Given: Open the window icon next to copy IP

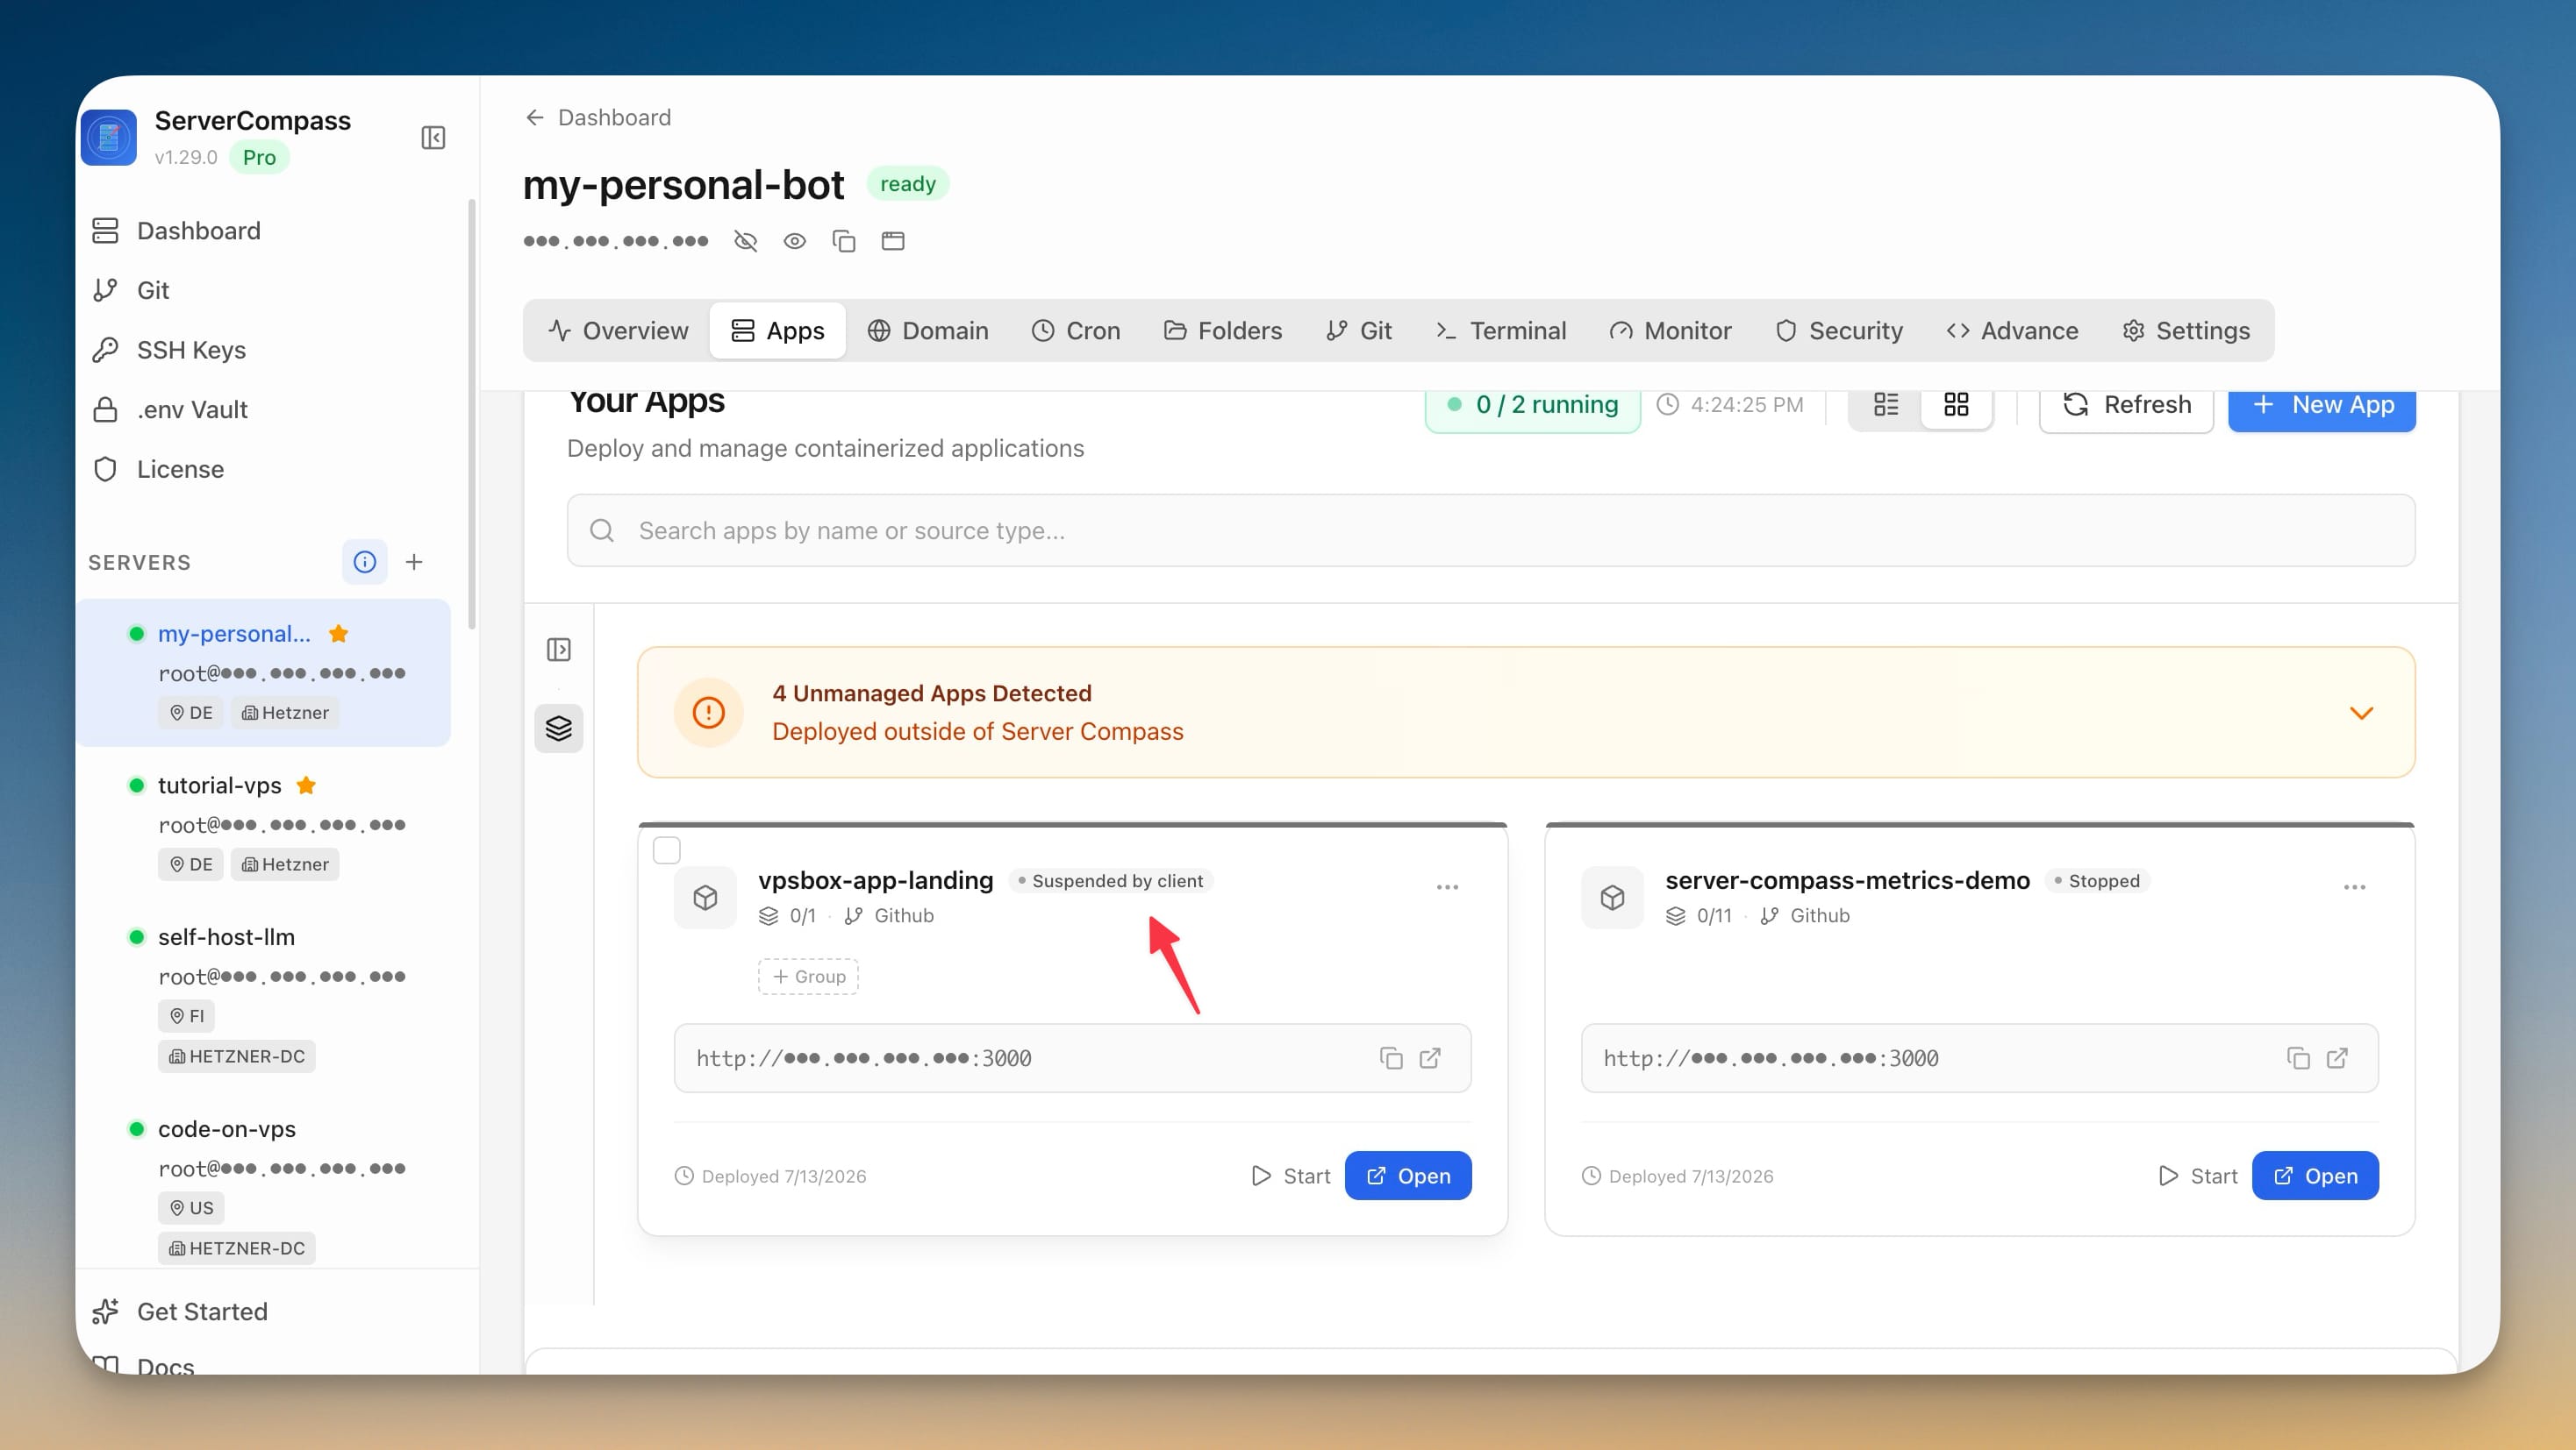Looking at the screenshot, I should (x=893, y=241).
